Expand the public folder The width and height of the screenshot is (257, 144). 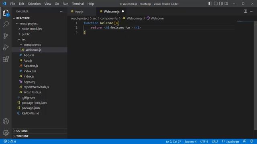pos(39,34)
